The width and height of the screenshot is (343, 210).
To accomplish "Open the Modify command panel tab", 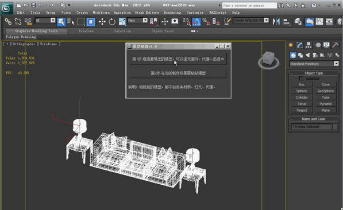I will click(299, 45).
